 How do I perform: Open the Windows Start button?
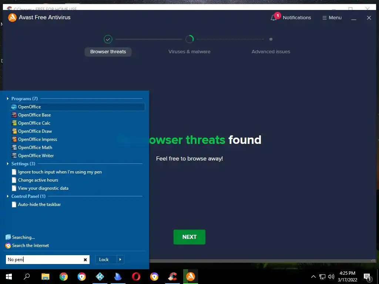[x=9, y=277]
